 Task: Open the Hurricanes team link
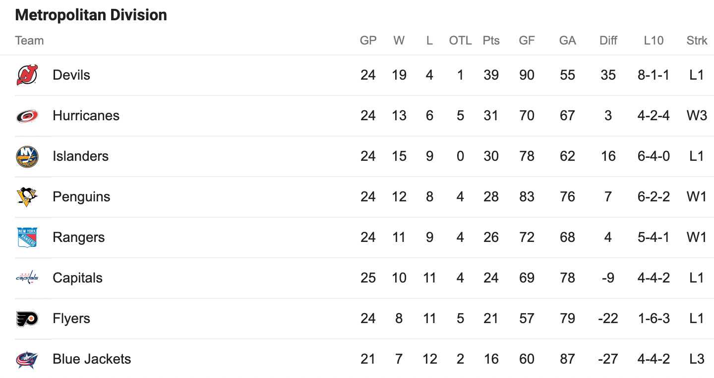click(86, 116)
